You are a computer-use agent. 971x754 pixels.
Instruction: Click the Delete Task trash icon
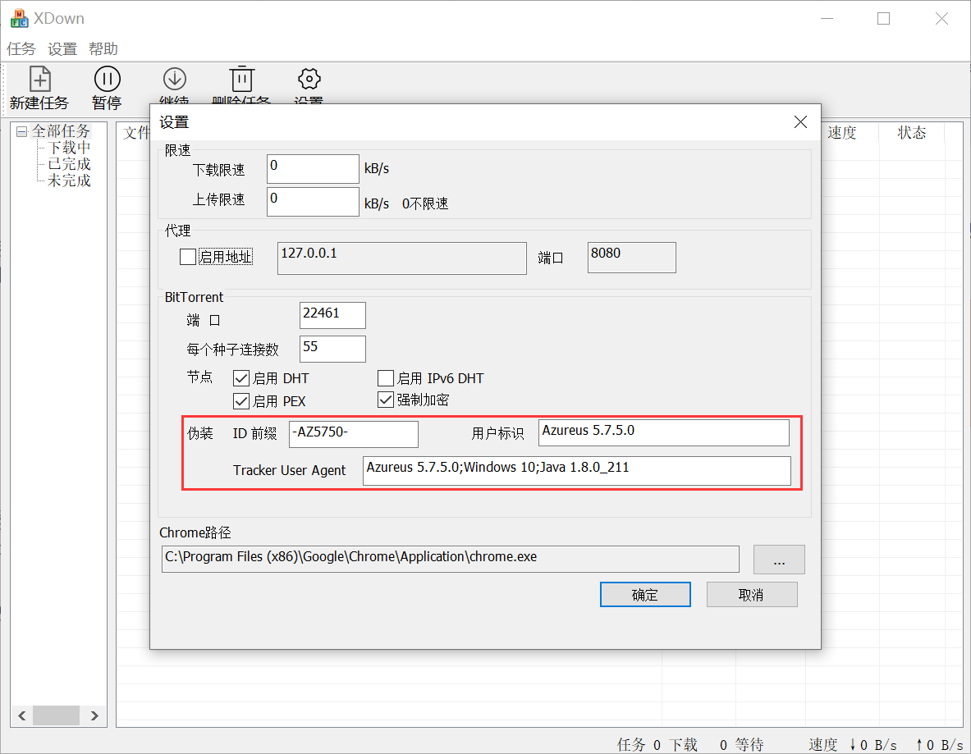tap(241, 80)
